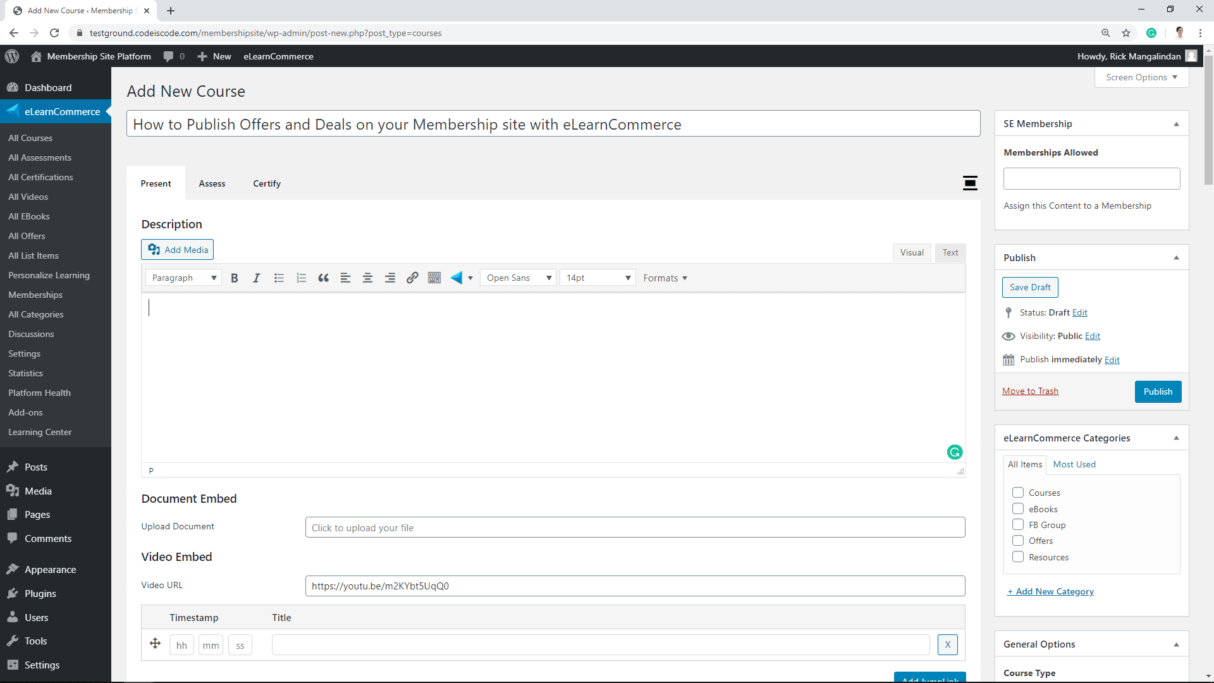Collapse the SE Membership panel
This screenshot has width=1214, height=683.
1177,124
